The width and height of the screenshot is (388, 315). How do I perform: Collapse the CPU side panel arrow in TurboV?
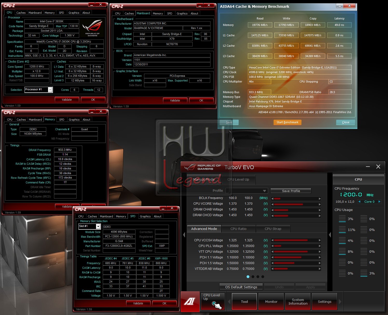[330, 235]
